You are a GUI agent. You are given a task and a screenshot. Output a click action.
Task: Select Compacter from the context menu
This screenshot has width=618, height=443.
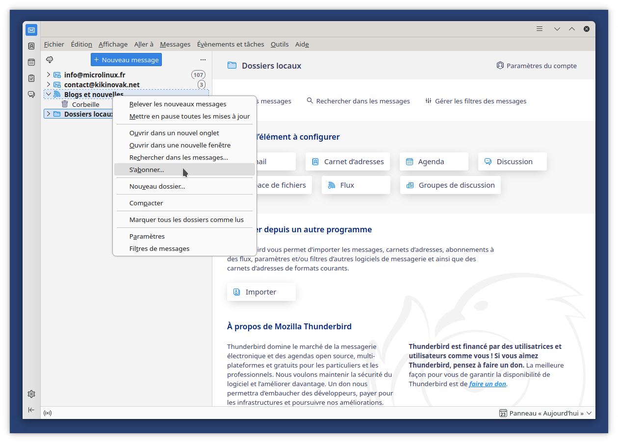tap(146, 203)
